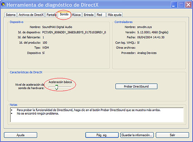The height and width of the screenshot is (142, 193).
Task: Open the Entrada tab
Action: point(88,15)
